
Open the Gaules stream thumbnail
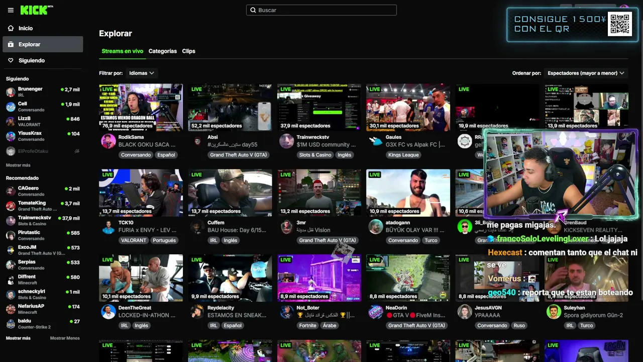click(408, 108)
